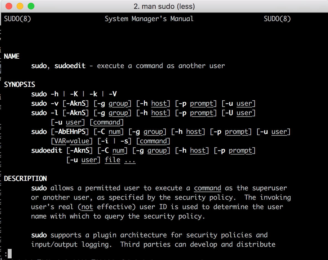
Task: Zoom the window with green button
Action: pos(30,6)
